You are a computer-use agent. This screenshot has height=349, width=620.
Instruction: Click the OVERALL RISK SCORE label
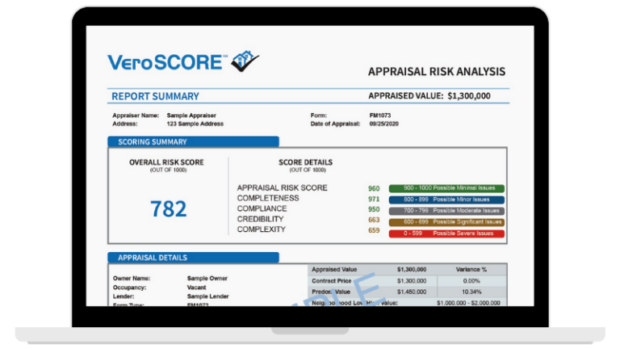pyautogui.click(x=166, y=162)
